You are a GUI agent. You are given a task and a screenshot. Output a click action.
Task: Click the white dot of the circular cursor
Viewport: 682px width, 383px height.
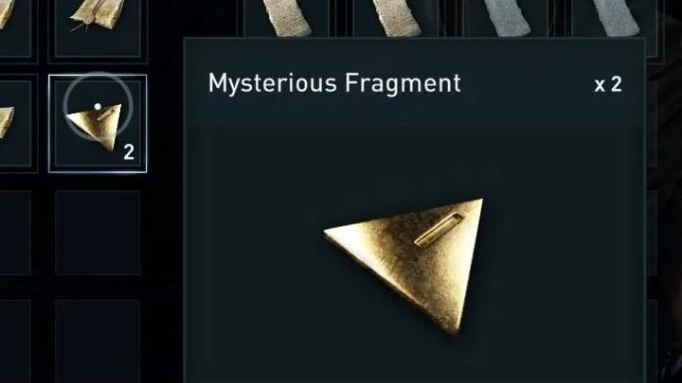[98, 106]
